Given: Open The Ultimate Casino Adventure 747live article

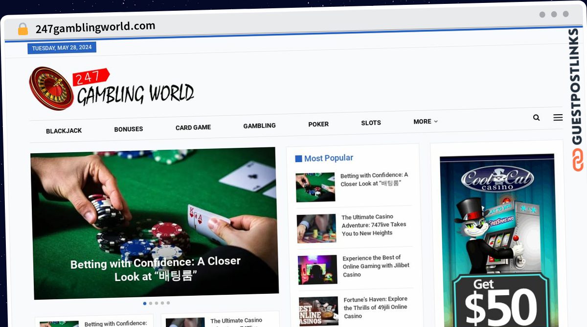Looking at the screenshot, I should tap(374, 225).
